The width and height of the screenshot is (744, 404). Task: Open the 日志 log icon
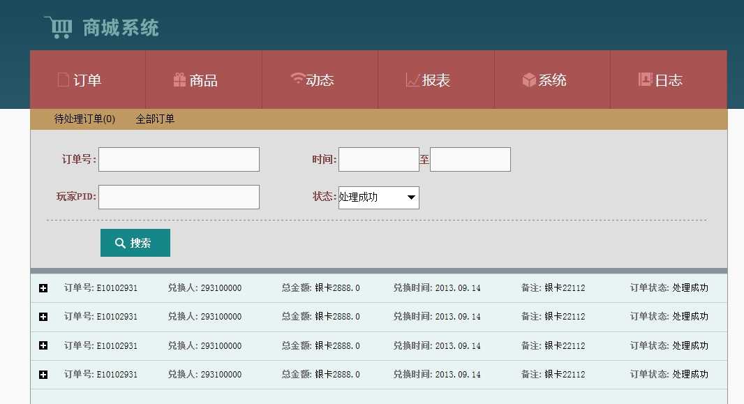coord(646,80)
